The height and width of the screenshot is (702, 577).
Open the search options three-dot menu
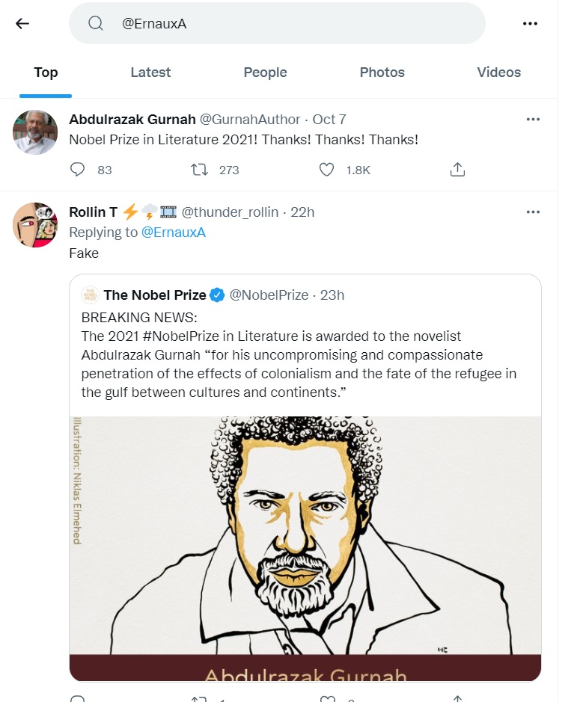(x=530, y=23)
